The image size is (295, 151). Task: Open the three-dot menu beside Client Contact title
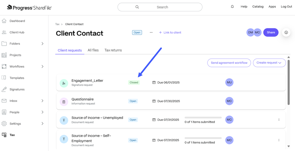point(151,32)
